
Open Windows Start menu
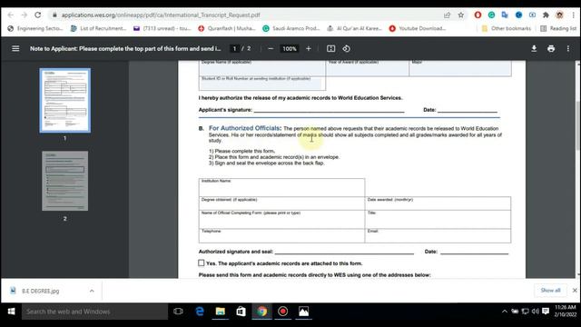tap(11, 312)
